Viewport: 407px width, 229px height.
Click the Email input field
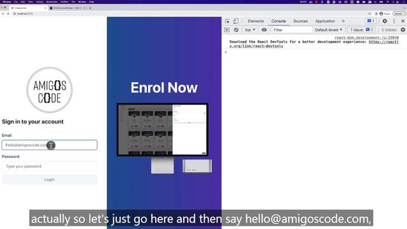coord(50,145)
